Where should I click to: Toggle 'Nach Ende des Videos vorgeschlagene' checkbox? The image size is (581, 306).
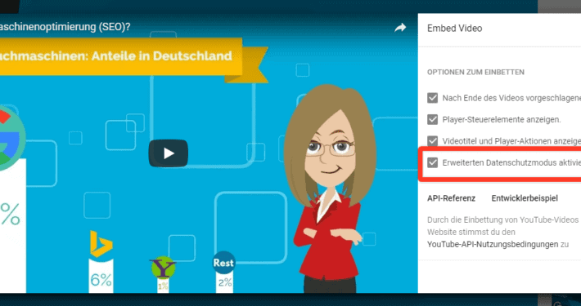coord(432,98)
